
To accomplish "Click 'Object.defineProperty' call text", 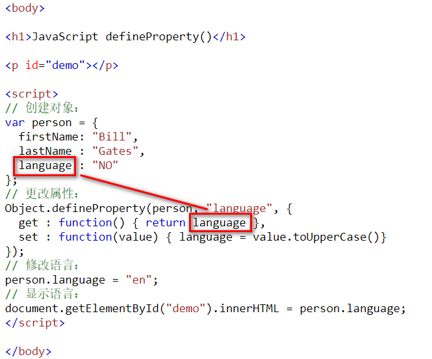I will point(75,209).
